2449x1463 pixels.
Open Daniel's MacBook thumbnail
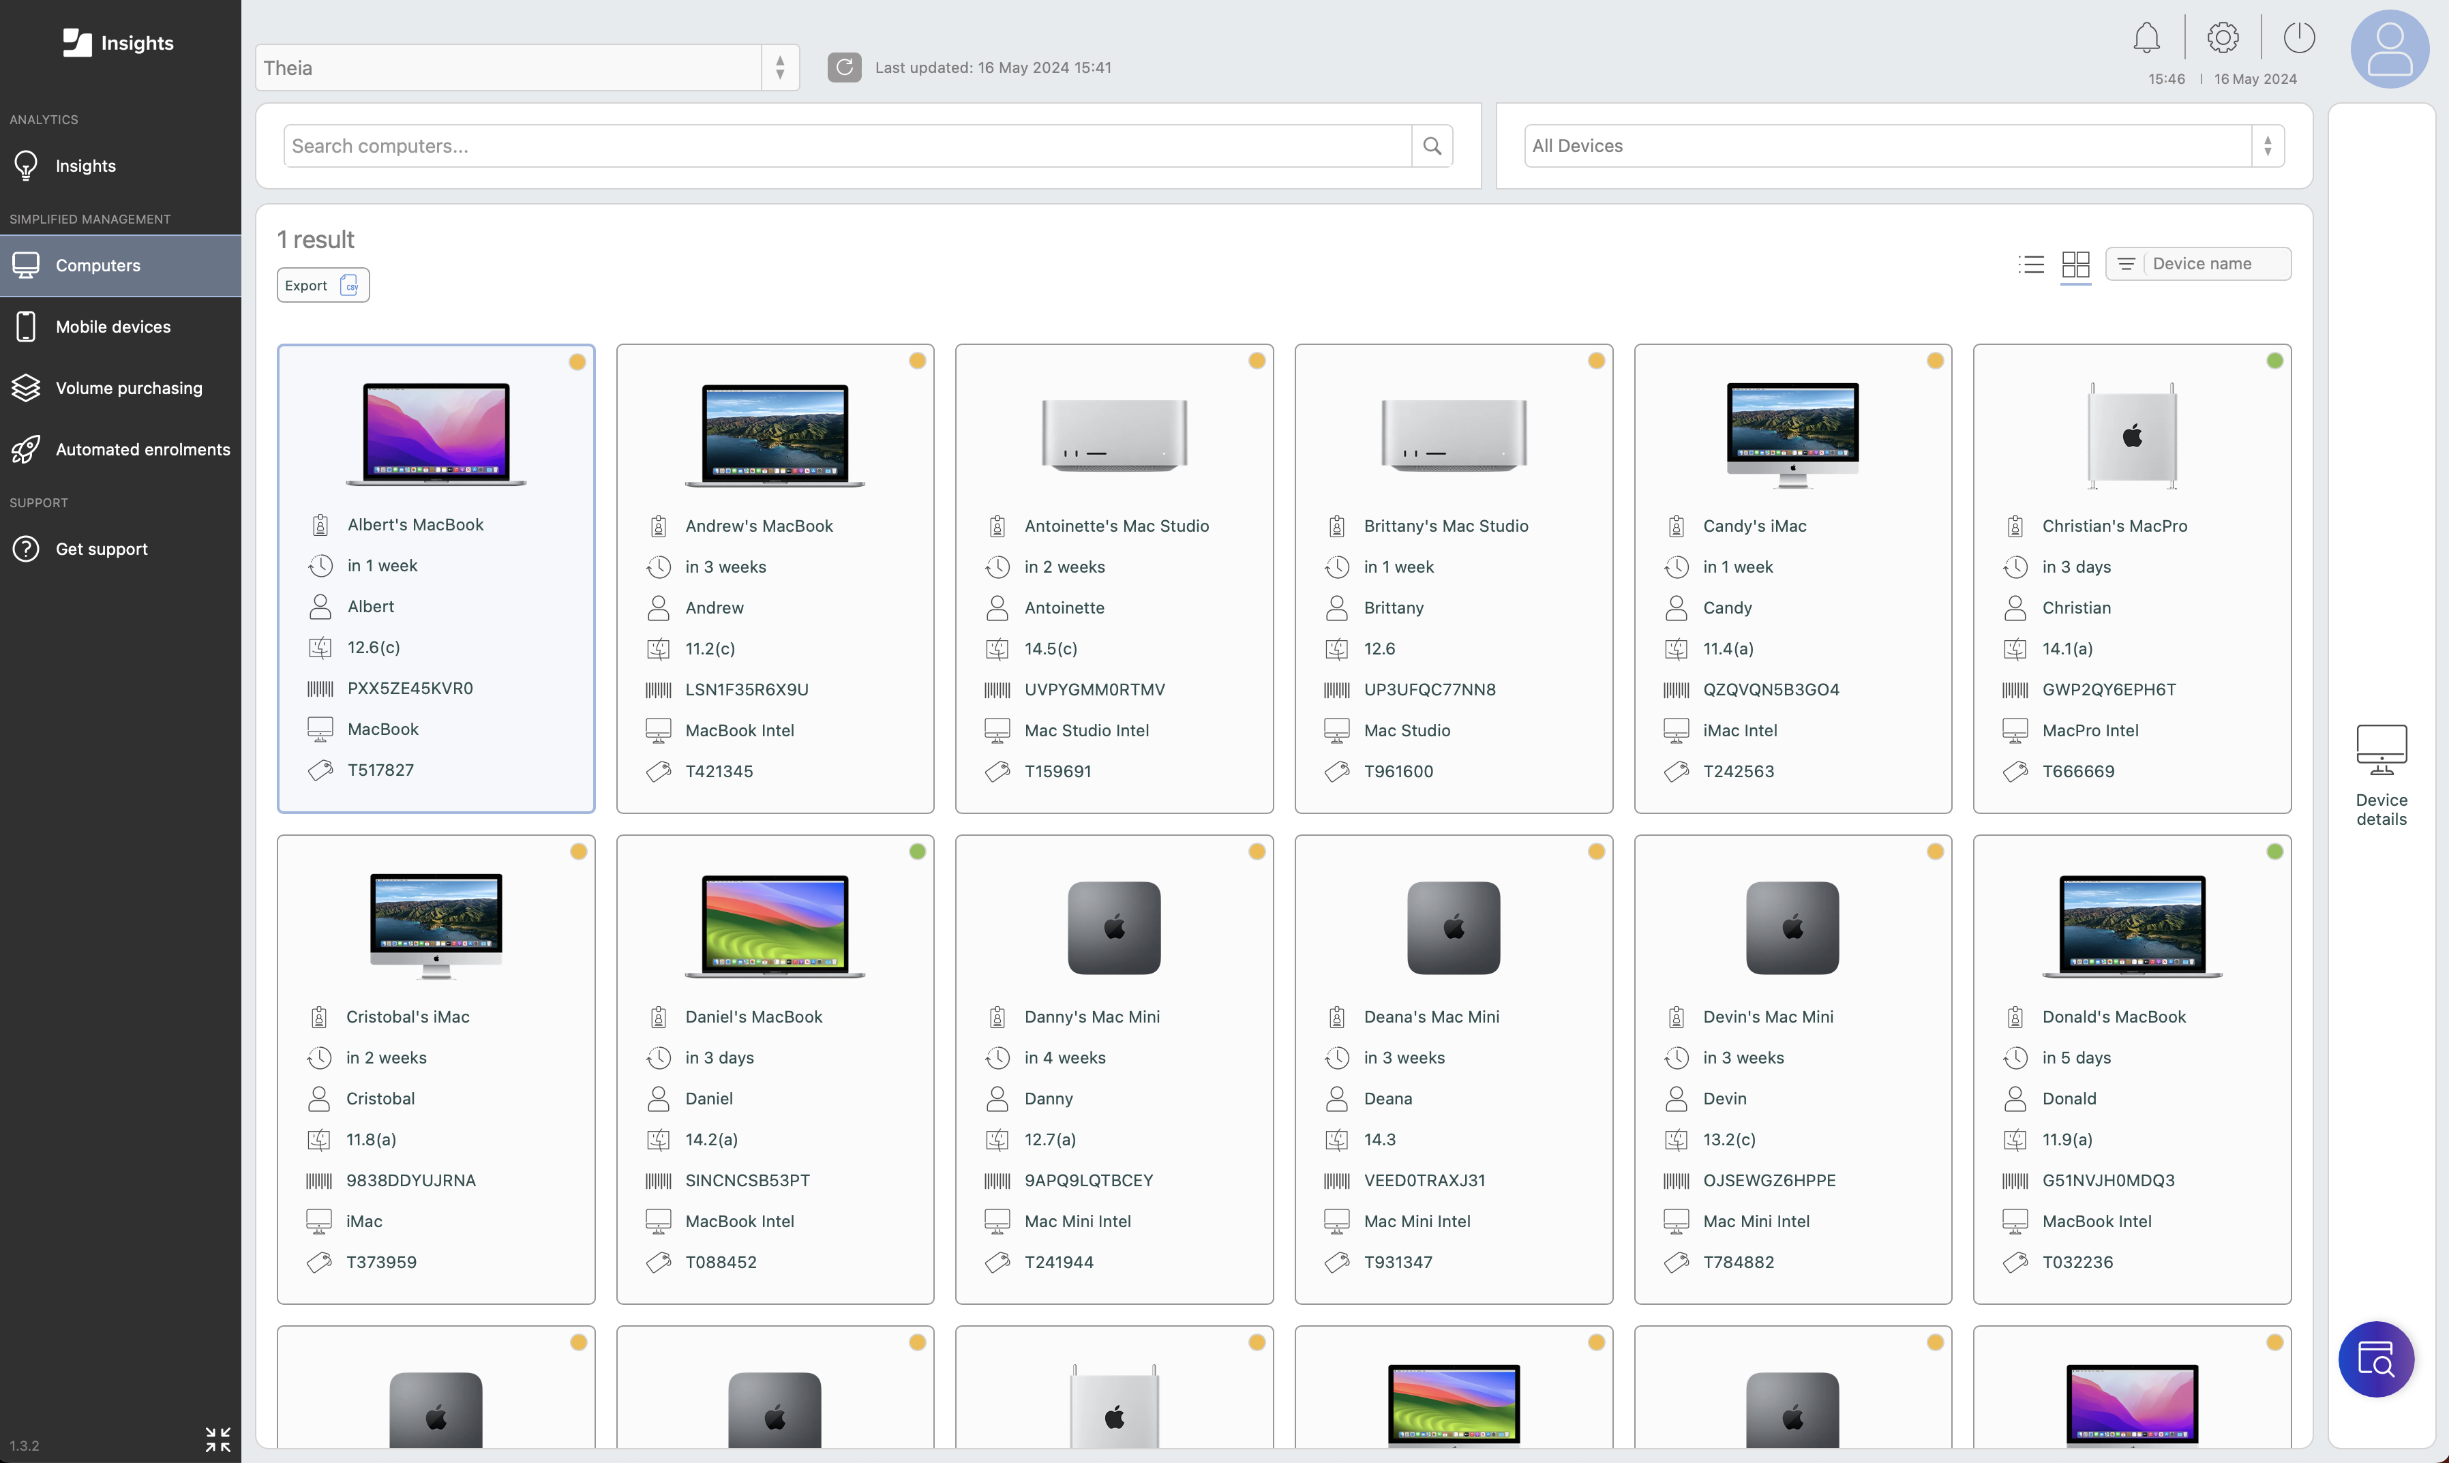775,926
